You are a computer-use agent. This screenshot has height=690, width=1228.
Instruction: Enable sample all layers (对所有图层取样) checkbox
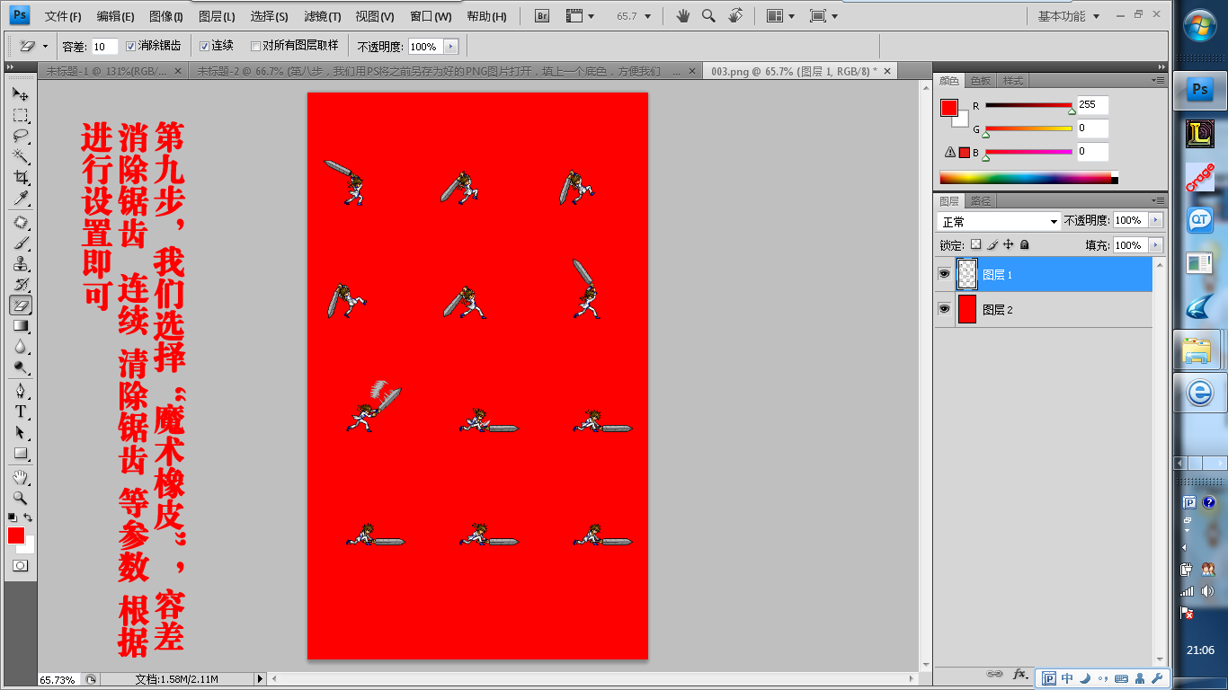click(x=256, y=46)
